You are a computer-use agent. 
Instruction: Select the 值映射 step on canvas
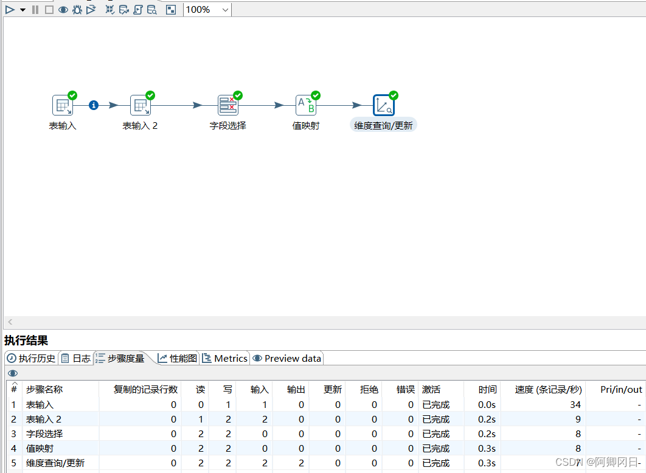coord(306,105)
